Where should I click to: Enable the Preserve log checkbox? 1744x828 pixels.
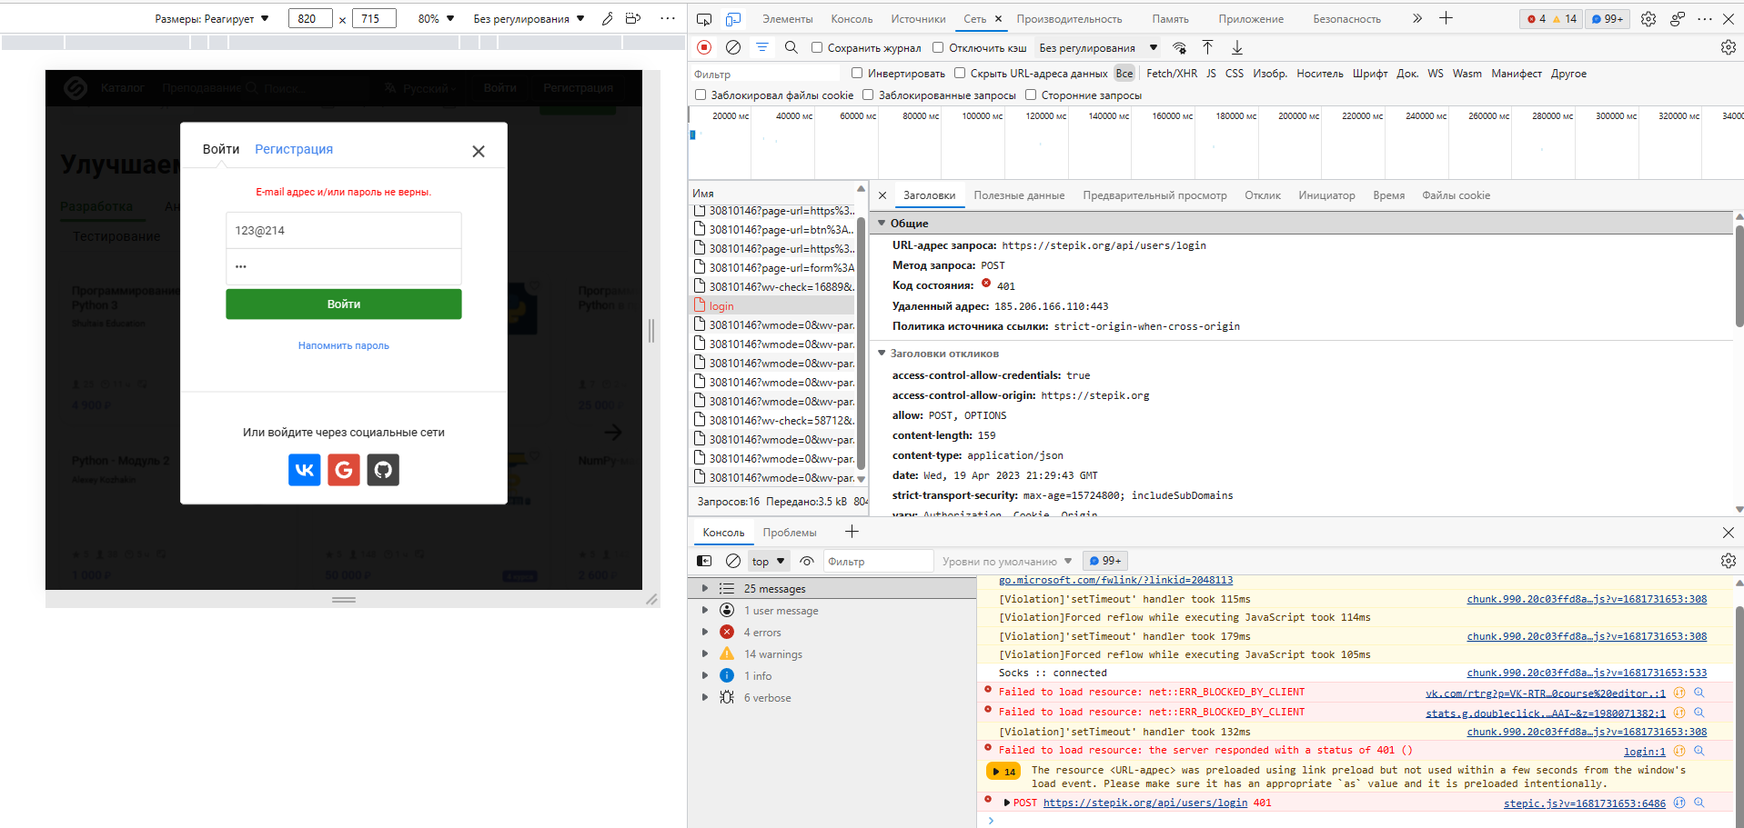coord(817,47)
